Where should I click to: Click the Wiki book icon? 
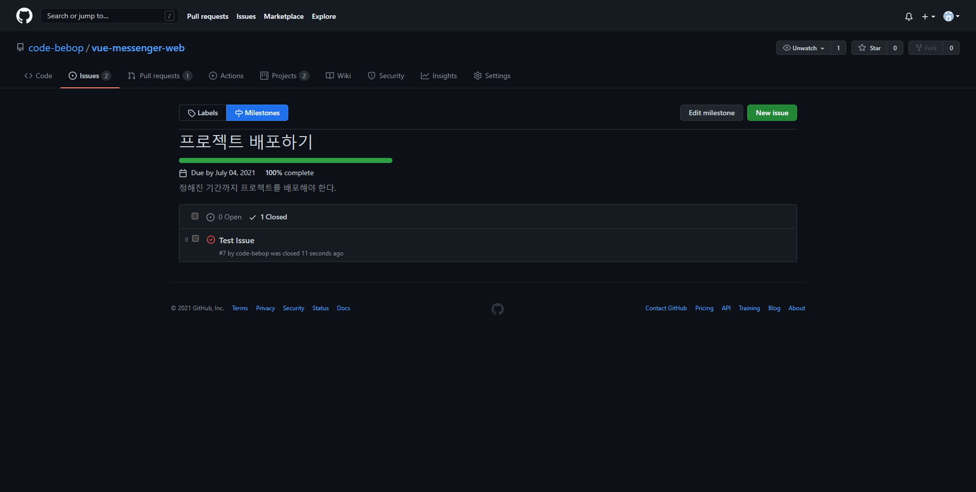[x=329, y=75]
